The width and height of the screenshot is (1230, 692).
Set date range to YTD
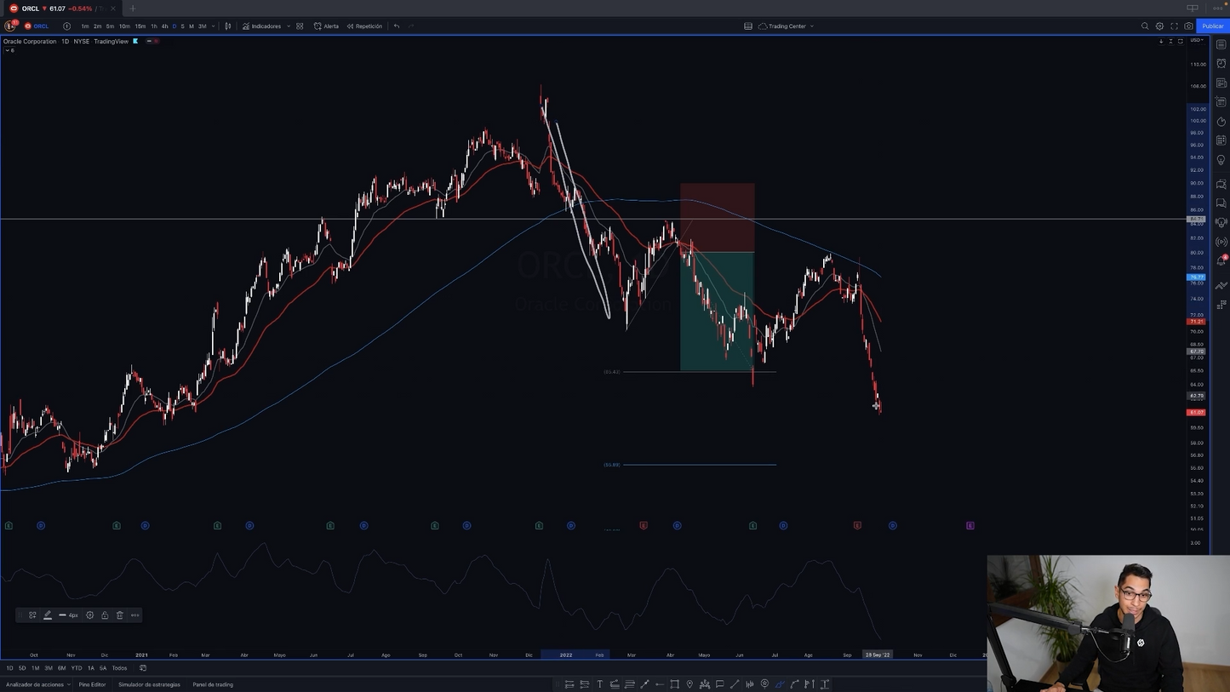pyautogui.click(x=76, y=668)
